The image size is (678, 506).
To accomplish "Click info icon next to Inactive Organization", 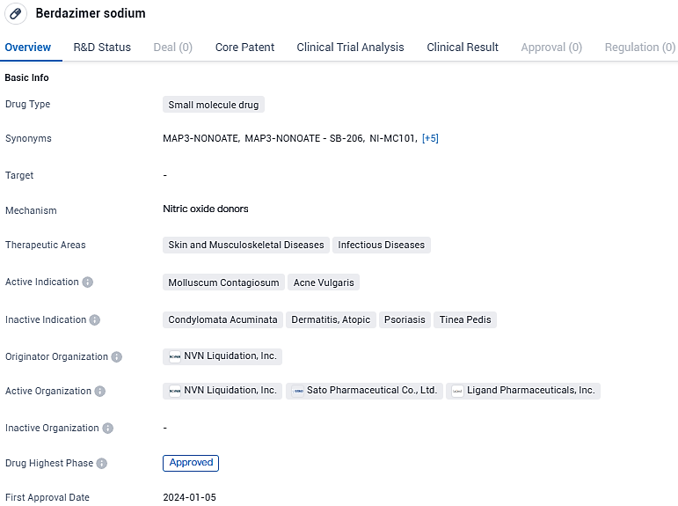I will [x=107, y=429].
